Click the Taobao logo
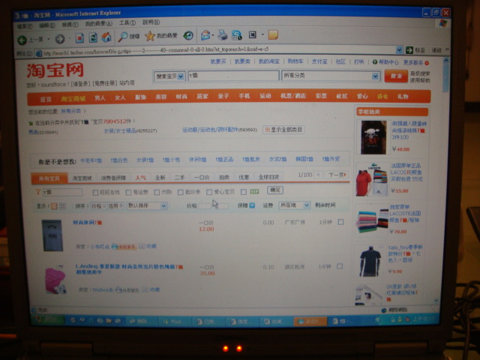The width and height of the screenshot is (480, 360). click(x=55, y=70)
